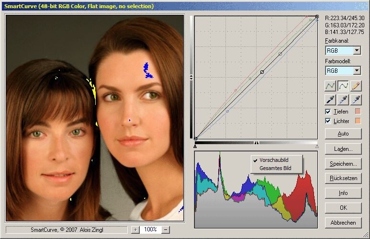
Task: Cancel with the Abbrechen button
Action: point(343,223)
